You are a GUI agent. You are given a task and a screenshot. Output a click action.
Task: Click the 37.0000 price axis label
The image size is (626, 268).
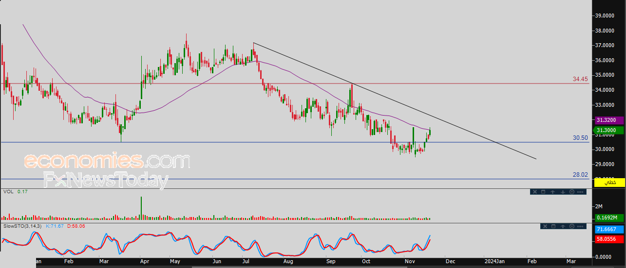[x=605, y=46]
